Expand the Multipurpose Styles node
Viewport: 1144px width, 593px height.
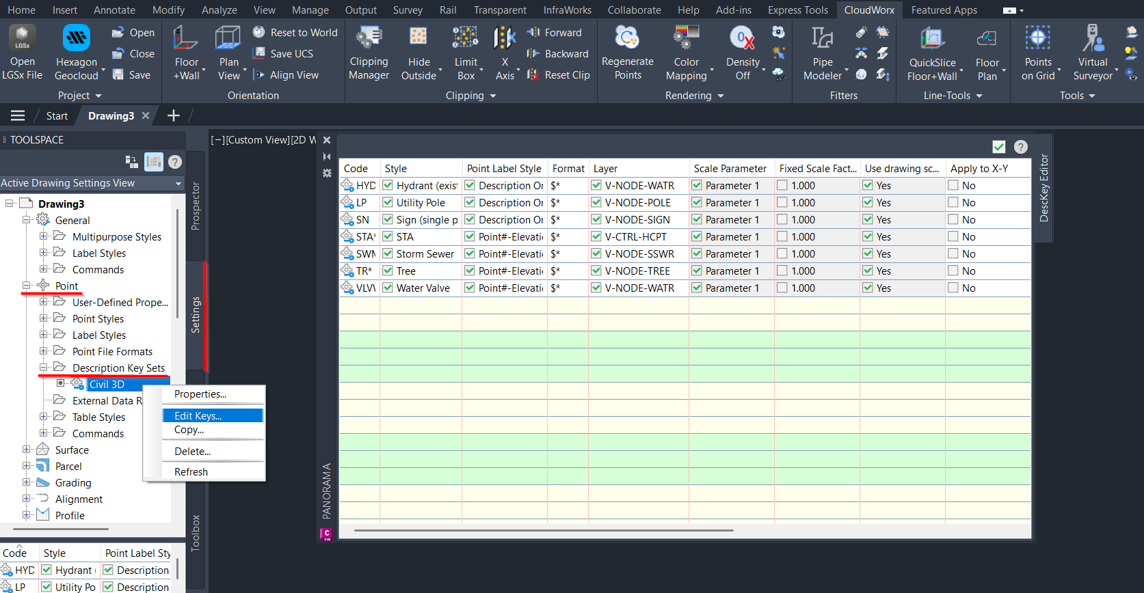(44, 236)
